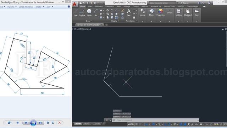Expand the arrow under Properties panel

pyautogui.click(x=160, y=21)
